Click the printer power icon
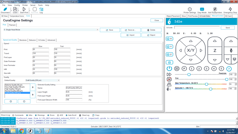 coord(169,69)
